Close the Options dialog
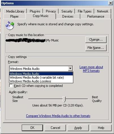The height and width of the screenshot is (134, 114). coord(110,3)
